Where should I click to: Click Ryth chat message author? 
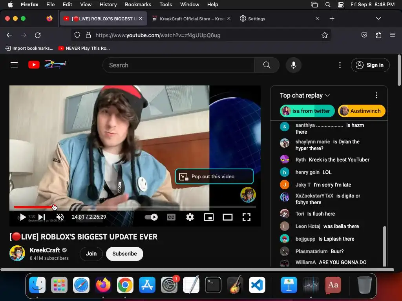pyautogui.click(x=300, y=160)
